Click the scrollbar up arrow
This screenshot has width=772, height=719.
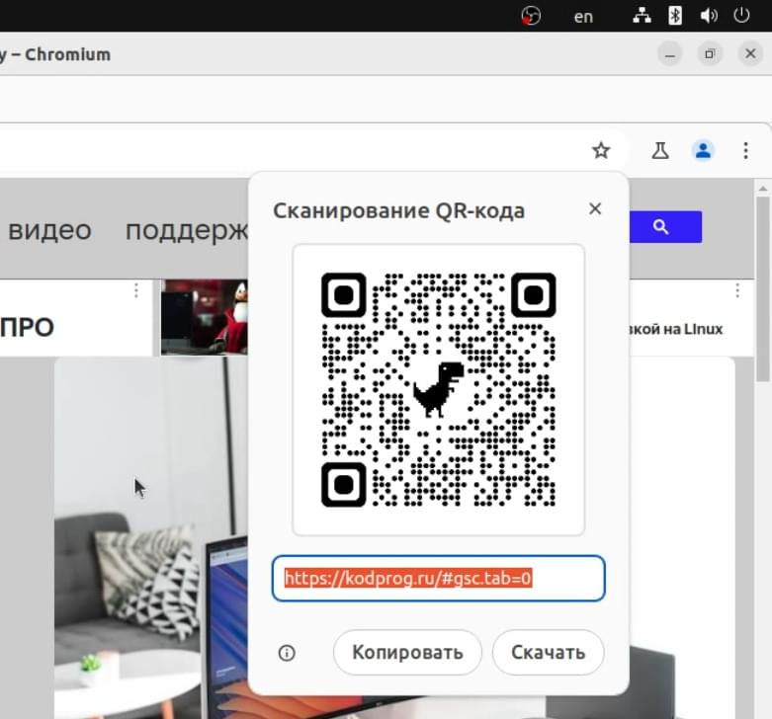(x=763, y=189)
